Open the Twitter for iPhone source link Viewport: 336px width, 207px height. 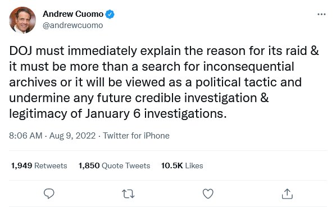pyautogui.click(x=136, y=136)
